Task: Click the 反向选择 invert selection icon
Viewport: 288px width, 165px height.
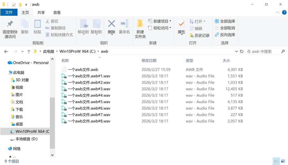Action: [x=217, y=35]
